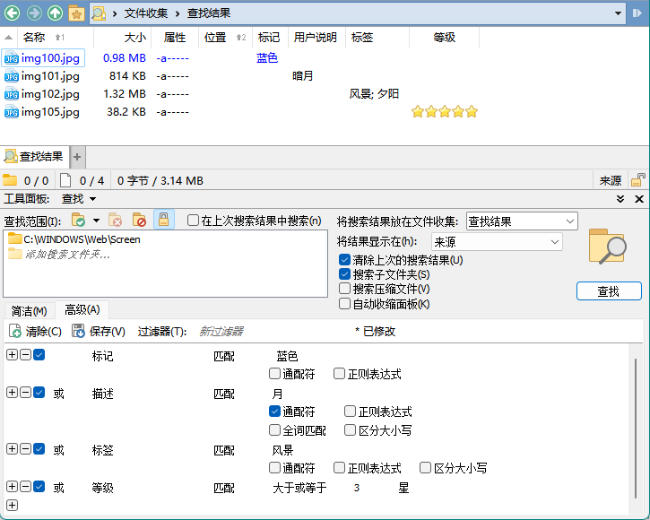The width and height of the screenshot is (650, 520).
Task: Uncheck 清除上次的搜索结果 option
Action: pyautogui.click(x=345, y=260)
